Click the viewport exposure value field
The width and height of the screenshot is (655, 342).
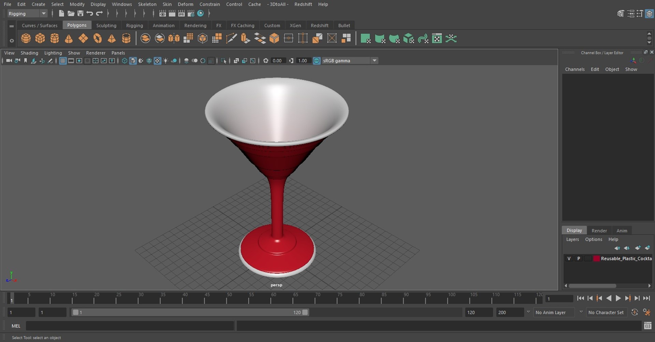tap(278, 61)
